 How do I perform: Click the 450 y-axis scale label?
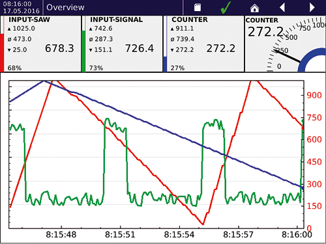coord(314,162)
